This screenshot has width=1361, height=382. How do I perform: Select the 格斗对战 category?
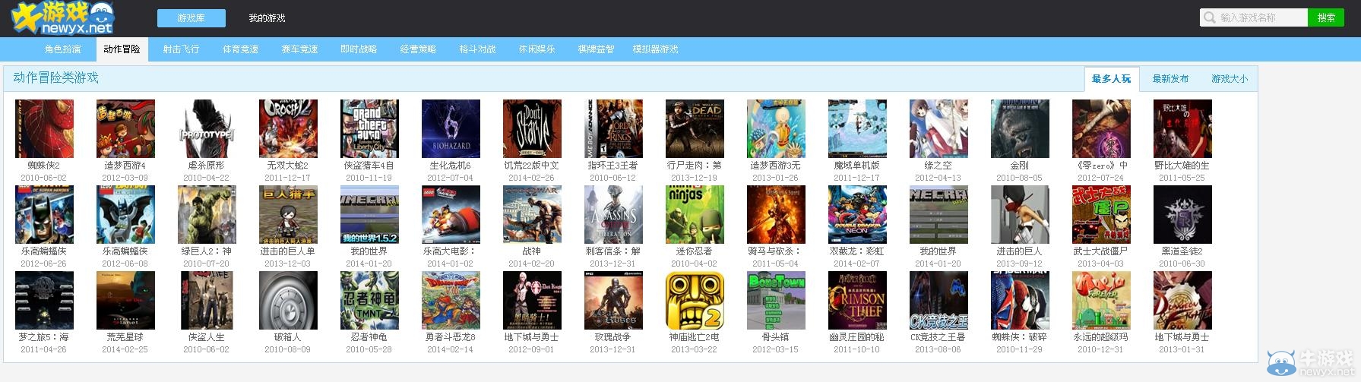coord(477,49)
